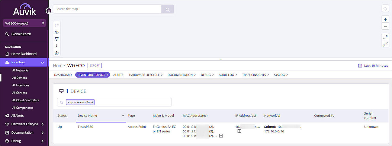Zoom out on the map

[x=385, y=27]
